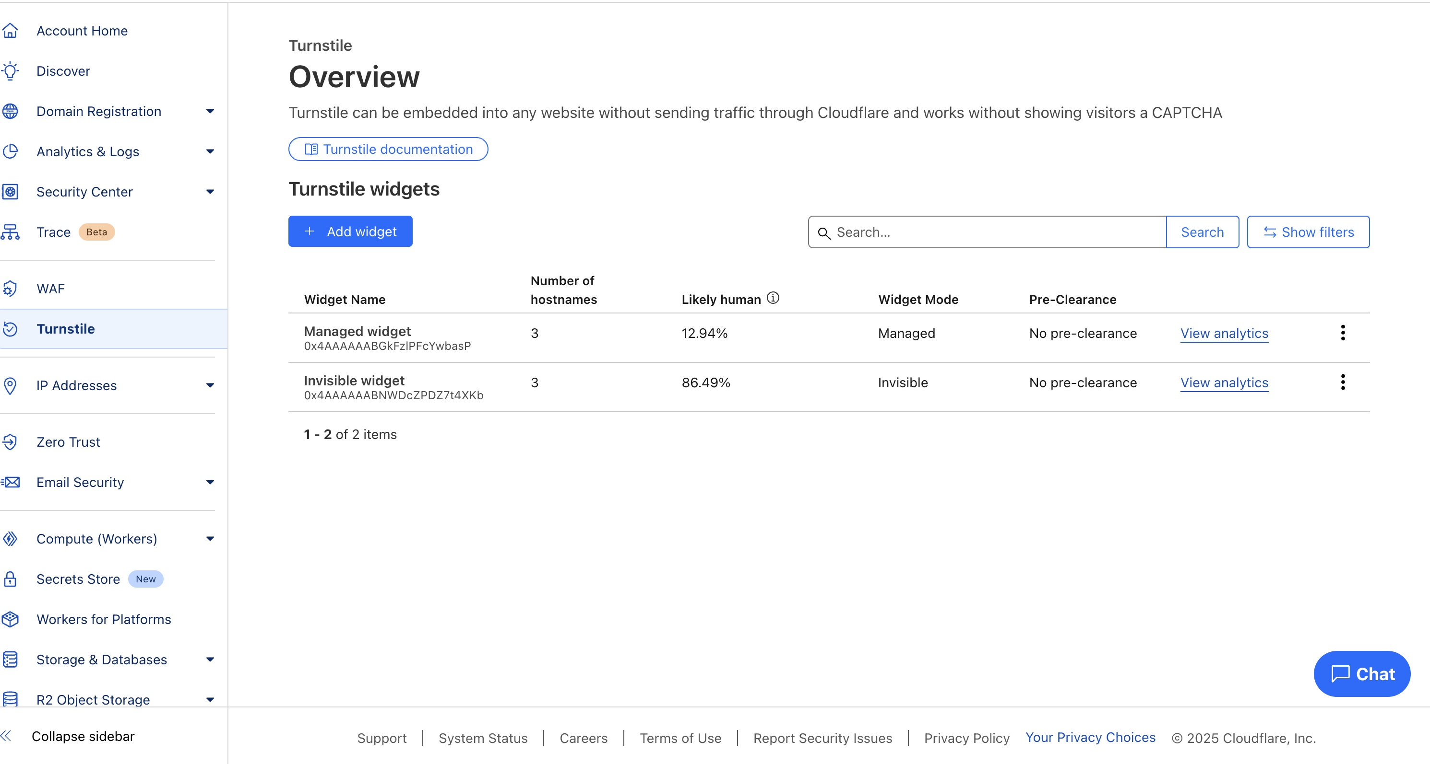Click the Secrets Store lock icon

(x=10, y=579)
